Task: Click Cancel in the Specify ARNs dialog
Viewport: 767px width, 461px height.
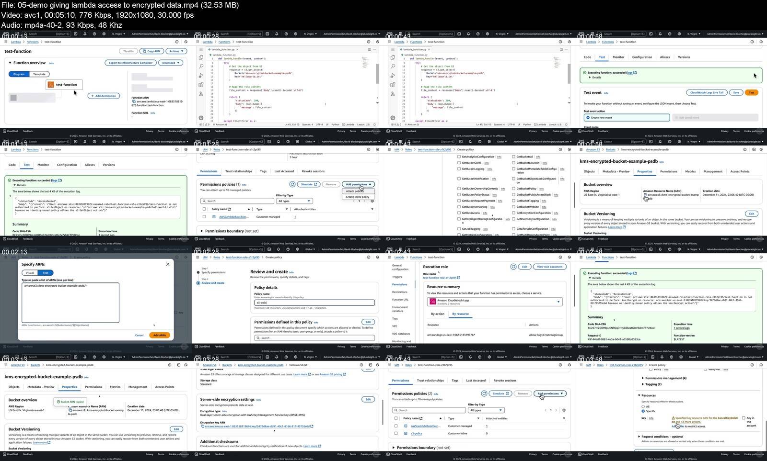Action: [x=139, y=335]
